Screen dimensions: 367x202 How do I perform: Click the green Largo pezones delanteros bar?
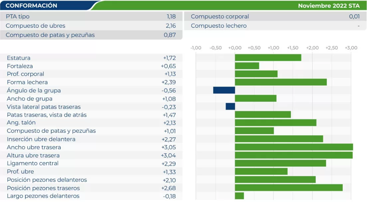[239, 196]
